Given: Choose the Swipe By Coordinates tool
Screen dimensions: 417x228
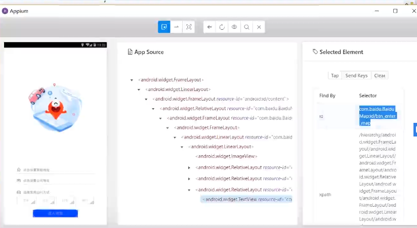Looking at the screenshot, I should [x=176, y=27].
